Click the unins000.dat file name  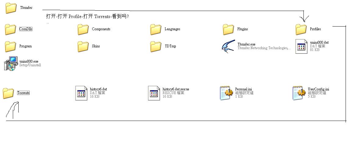(x=319, y=42)
